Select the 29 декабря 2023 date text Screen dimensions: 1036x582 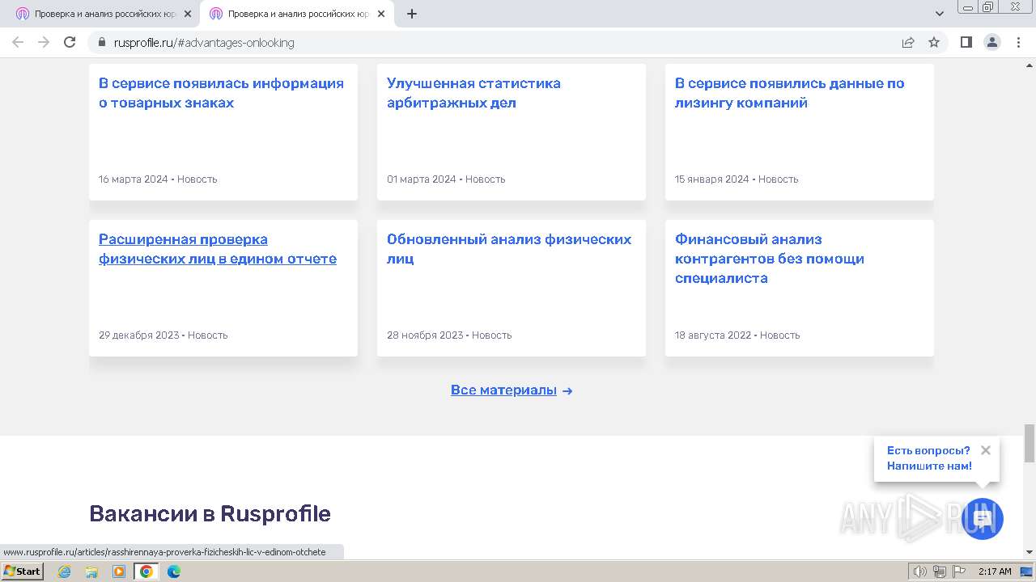[x=139, y=335]
